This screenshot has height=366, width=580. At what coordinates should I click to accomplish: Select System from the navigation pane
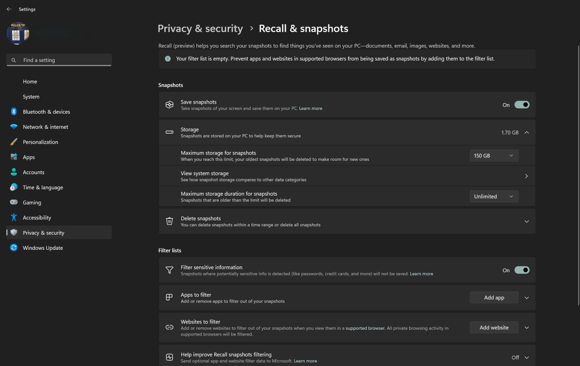(30, 96)
